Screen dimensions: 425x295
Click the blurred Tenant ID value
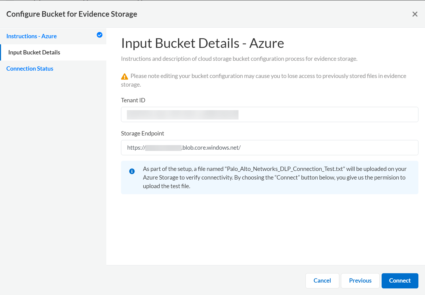point(182,115)
